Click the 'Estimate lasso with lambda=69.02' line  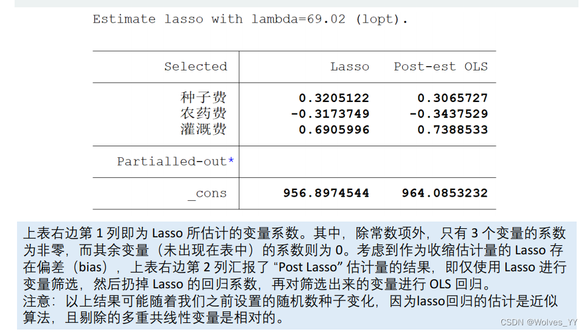tap(250, 19)
